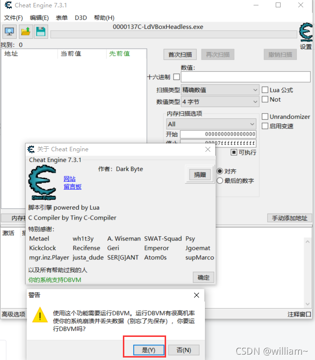The image size is (315, 360).
Task: Open the 留言板 message board link
Action: pyautogui.click(x=73, y=187)
